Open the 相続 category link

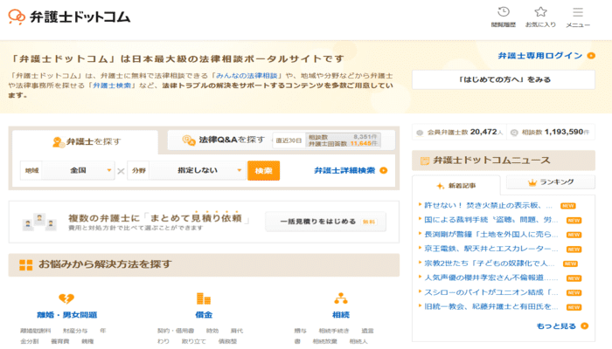point(341,315)
